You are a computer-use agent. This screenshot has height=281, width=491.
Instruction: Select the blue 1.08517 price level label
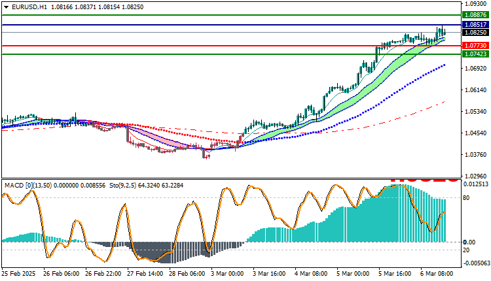(x=475, y=24)
